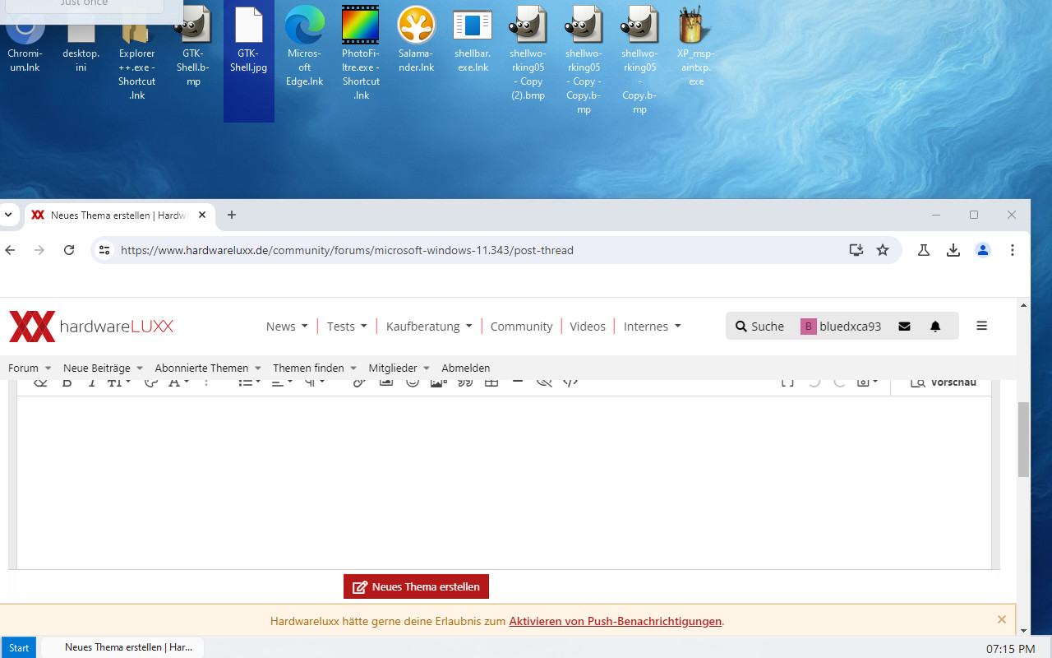Viewport: 1052px width, 658px height.
Task: Open the alignment dropdown in editor toolbar
Action: pyautogui.click(x=282, y=382)
